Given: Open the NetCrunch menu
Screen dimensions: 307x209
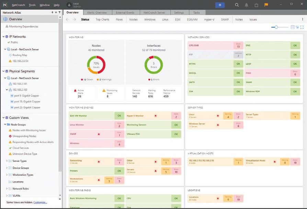Looking at the screenshot, I should pos(19,5).
